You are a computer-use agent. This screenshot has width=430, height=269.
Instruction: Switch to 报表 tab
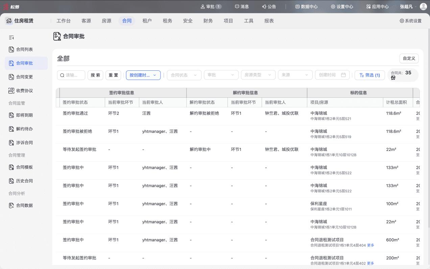click(269, 21)
